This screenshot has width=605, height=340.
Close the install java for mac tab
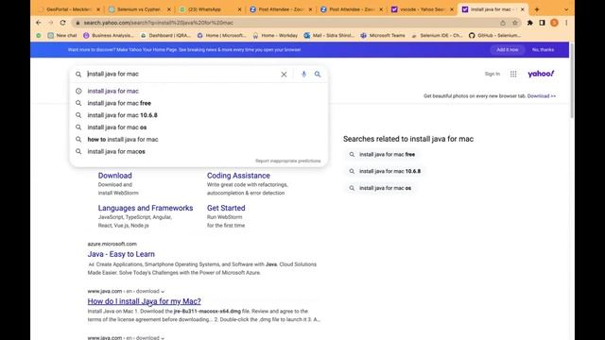click(x=523, y=9)
